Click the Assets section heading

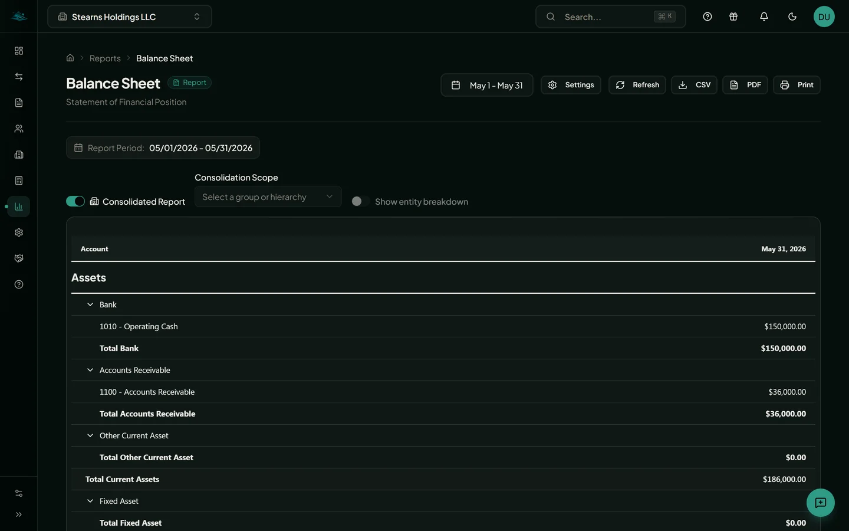pos(88,278)
